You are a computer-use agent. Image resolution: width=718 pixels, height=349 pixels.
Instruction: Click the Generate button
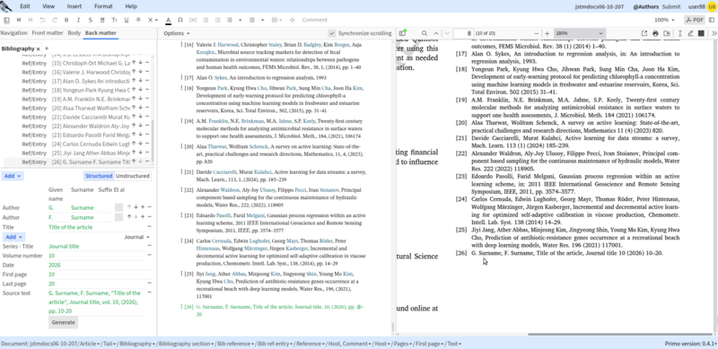(x=63, y=322)
